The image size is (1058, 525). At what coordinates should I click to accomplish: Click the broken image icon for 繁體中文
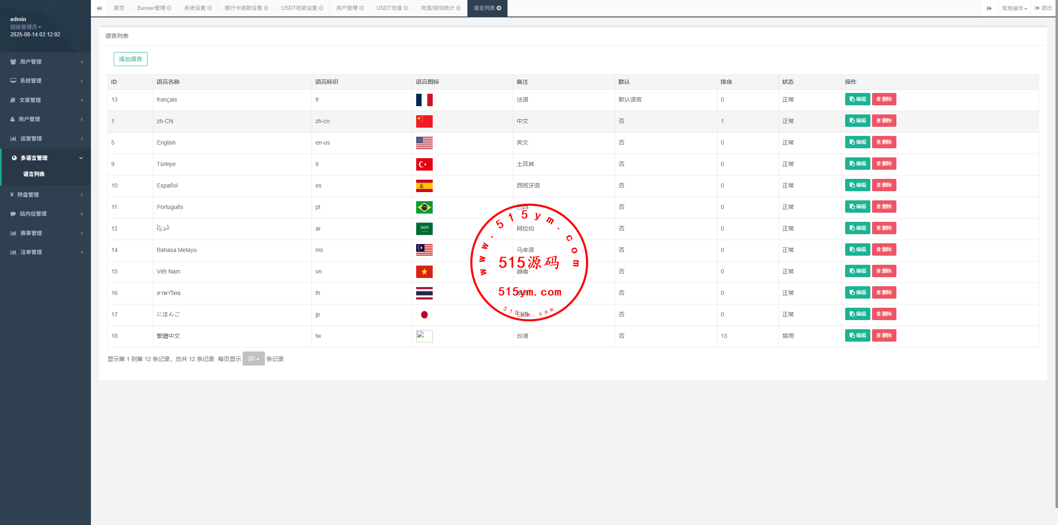click(x=424, y=336)
